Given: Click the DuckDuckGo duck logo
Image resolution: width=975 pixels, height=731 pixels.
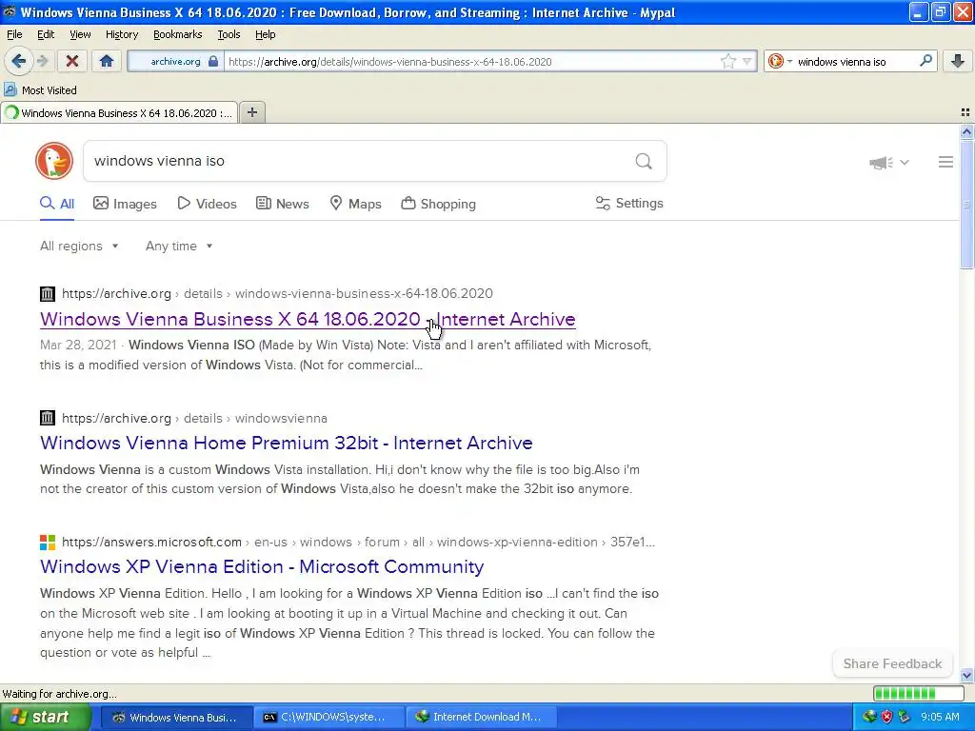Looking at the screenshot, I should (x=54, y=161).
